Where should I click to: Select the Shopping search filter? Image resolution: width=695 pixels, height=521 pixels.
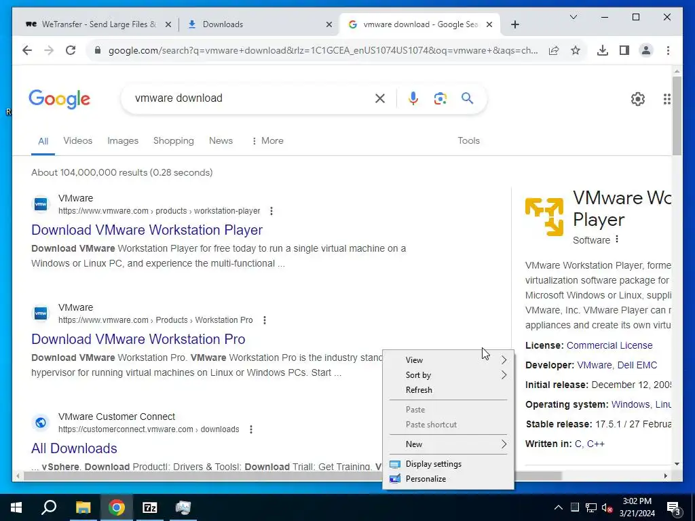point(173,140)
